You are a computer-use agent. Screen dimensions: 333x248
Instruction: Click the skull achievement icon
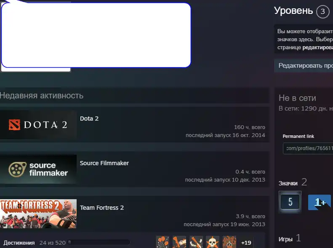tap(213, 242)
